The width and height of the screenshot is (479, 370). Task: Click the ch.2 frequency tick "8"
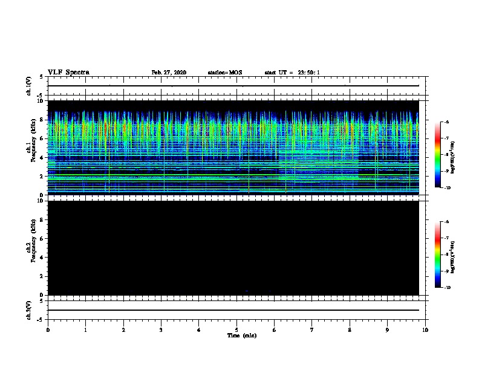(42, 220)
